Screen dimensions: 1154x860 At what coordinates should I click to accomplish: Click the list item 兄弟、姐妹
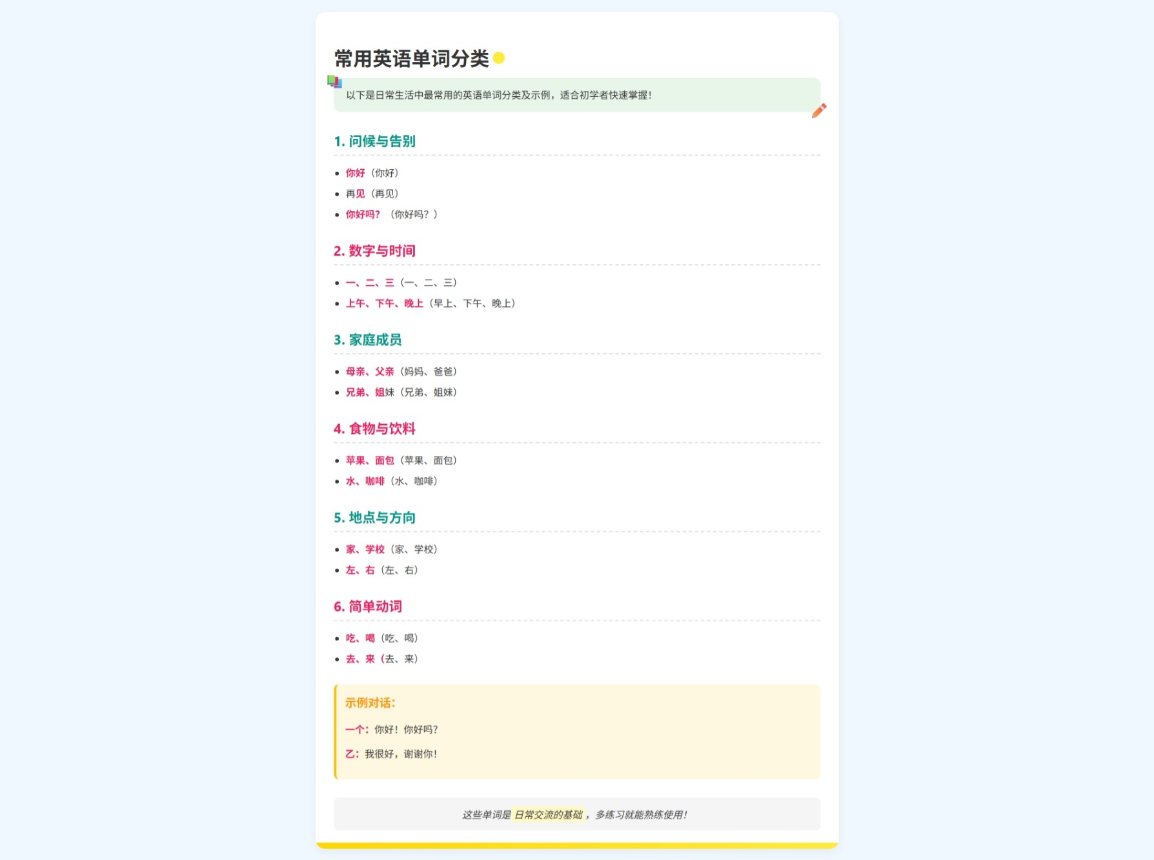click(x=401, y=393)
